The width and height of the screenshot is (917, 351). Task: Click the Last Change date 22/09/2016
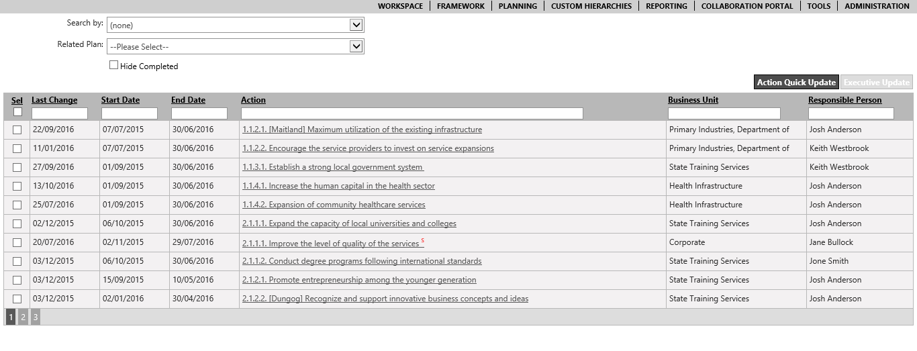pyautogui.click(x=53, y=130)
